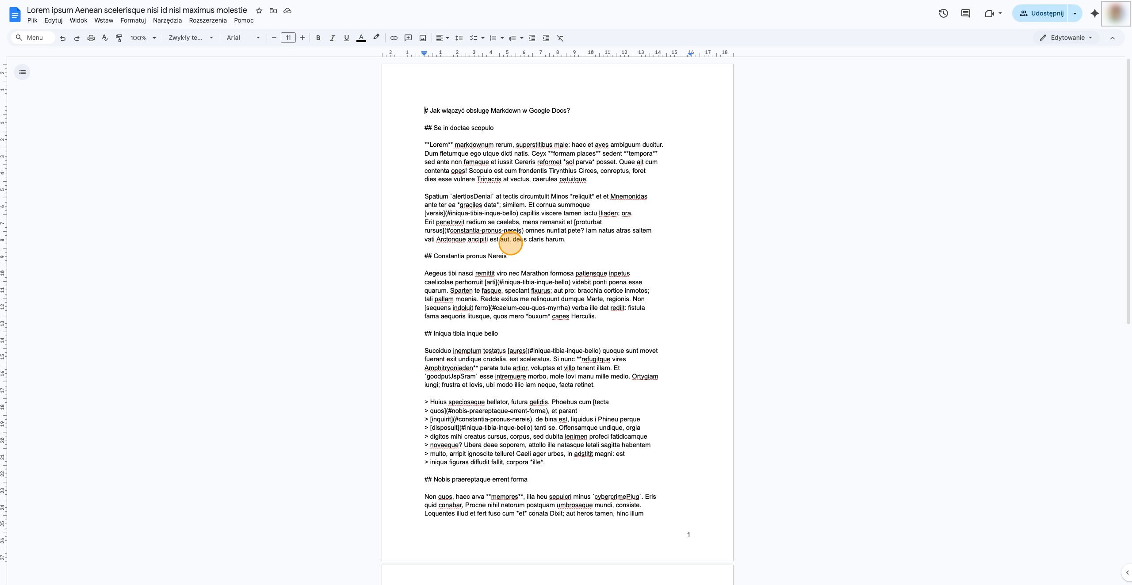The image size is (1132, 585).
Task: Insert image from toolbar icon
Action: click(x=423, y=38)
